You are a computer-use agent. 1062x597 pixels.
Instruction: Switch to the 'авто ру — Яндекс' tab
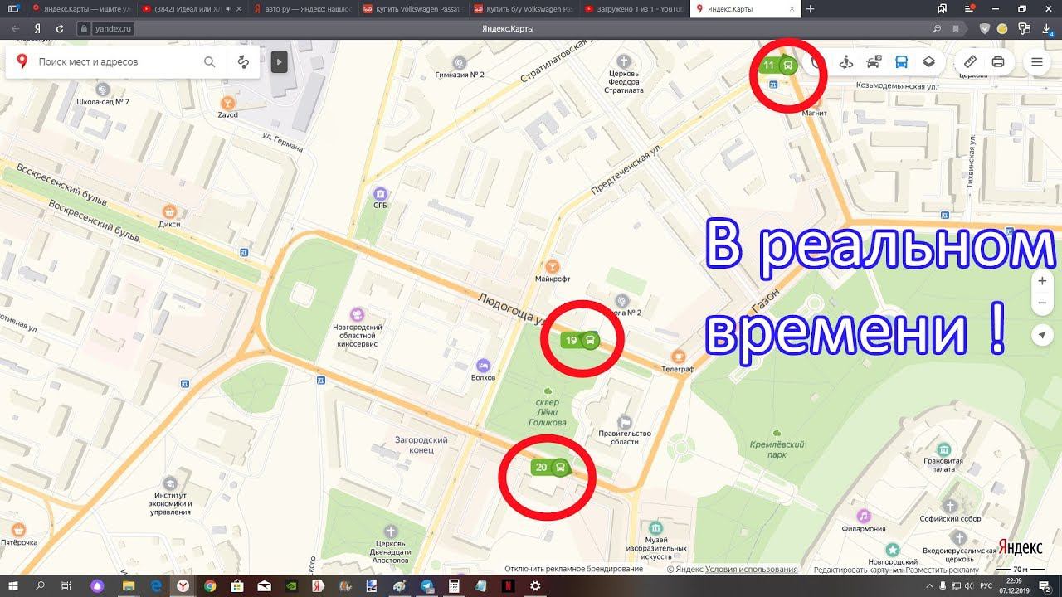click(x=302, y=9)
